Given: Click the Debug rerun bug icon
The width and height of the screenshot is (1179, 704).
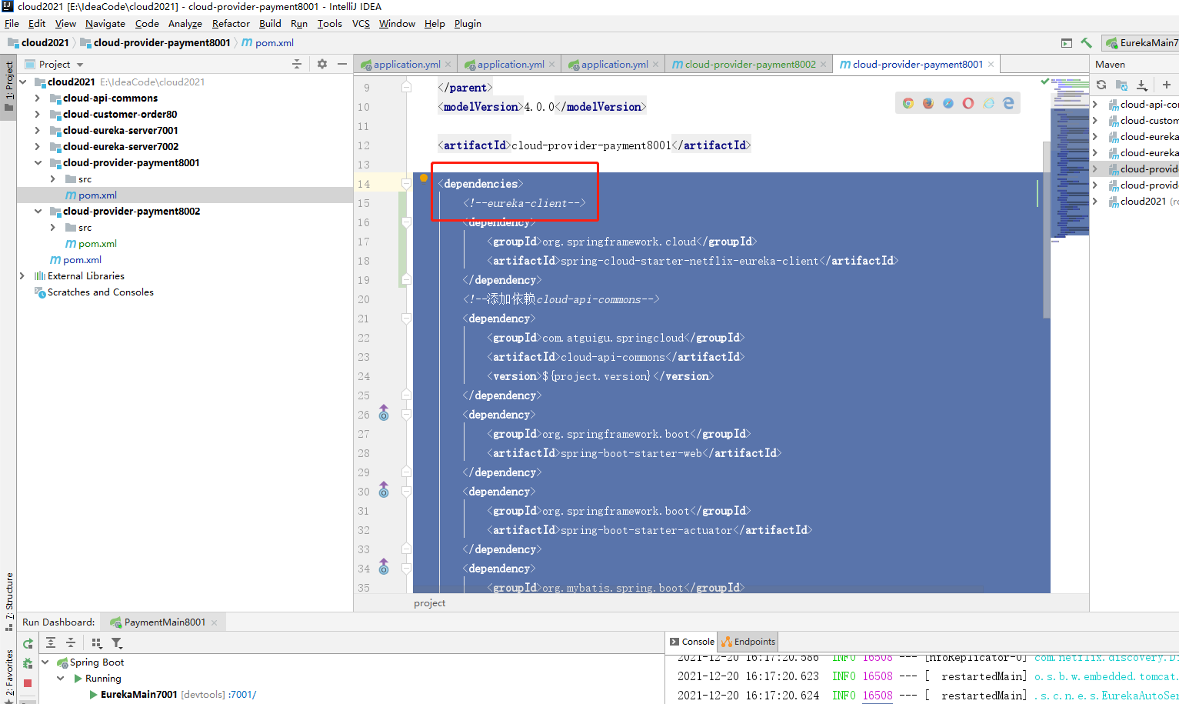Looking at the screenshot, I should click(x=28, y=663).
